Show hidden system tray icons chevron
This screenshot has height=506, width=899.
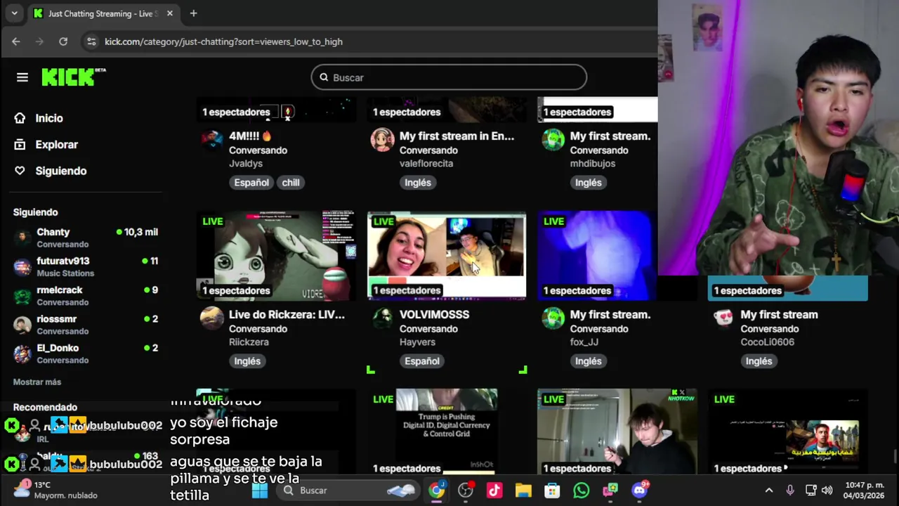click(769, 490)
